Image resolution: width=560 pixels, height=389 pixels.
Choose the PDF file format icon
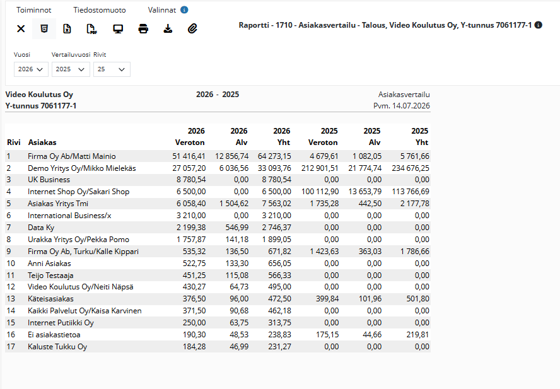[x=92, y=28]
